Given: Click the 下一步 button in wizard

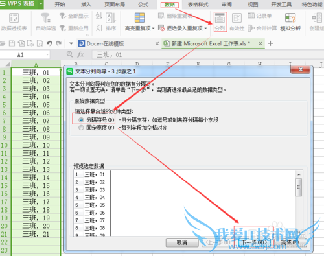Looking at the screenshot, I should [x=254, y=242].
